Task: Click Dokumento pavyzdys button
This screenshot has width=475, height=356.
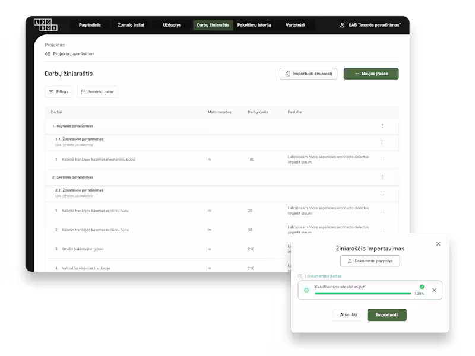Action: pyautogui.click(x=370, y=261)
